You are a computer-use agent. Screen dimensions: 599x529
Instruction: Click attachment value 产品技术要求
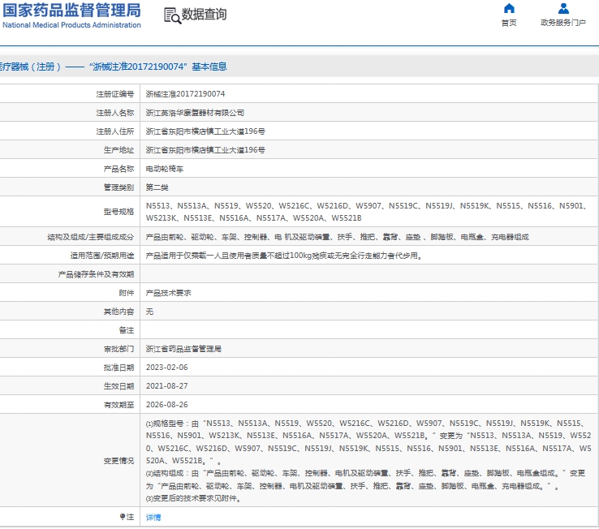point(169,294)
